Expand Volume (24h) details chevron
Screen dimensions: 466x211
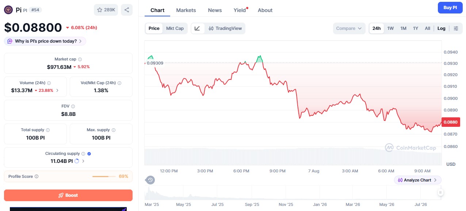[x=57, y=90]
